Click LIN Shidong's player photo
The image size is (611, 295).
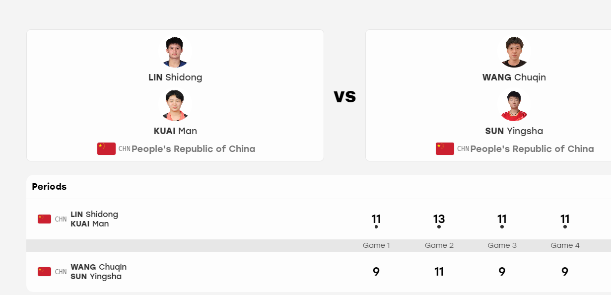175,52
